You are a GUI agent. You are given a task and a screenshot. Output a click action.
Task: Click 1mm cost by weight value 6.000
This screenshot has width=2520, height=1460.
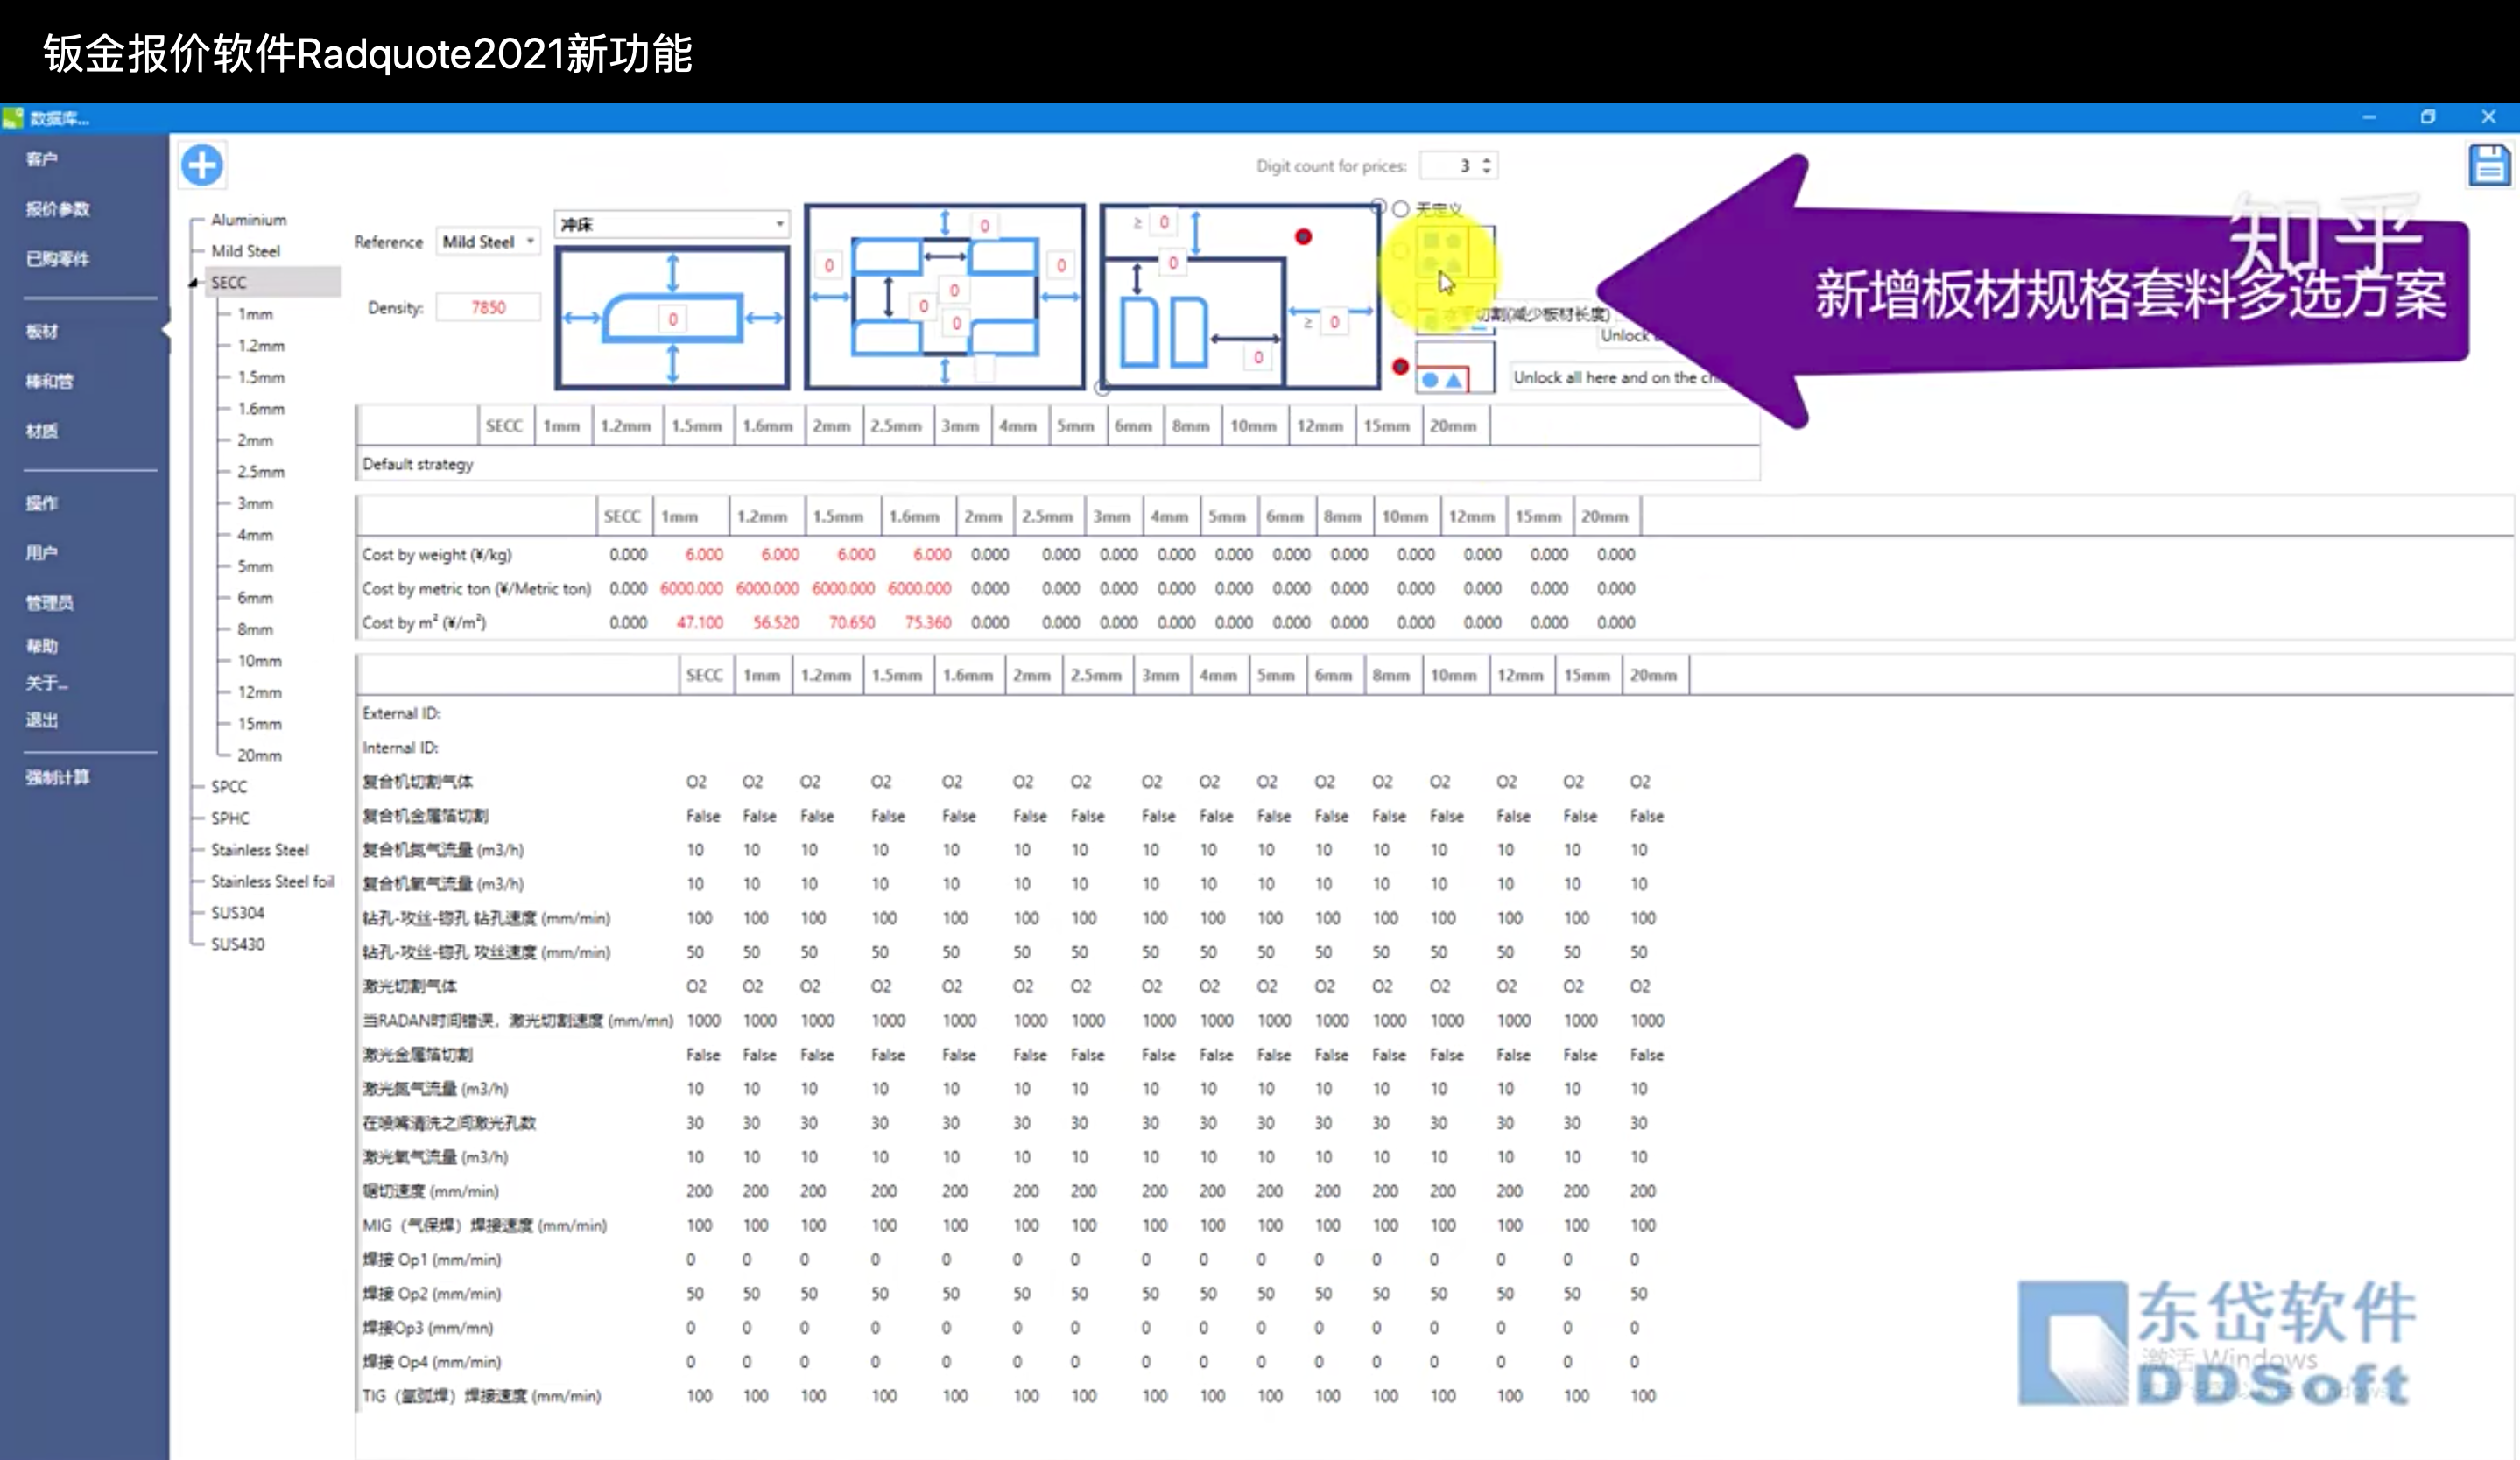pyautogui.click(x=704, y=555)
